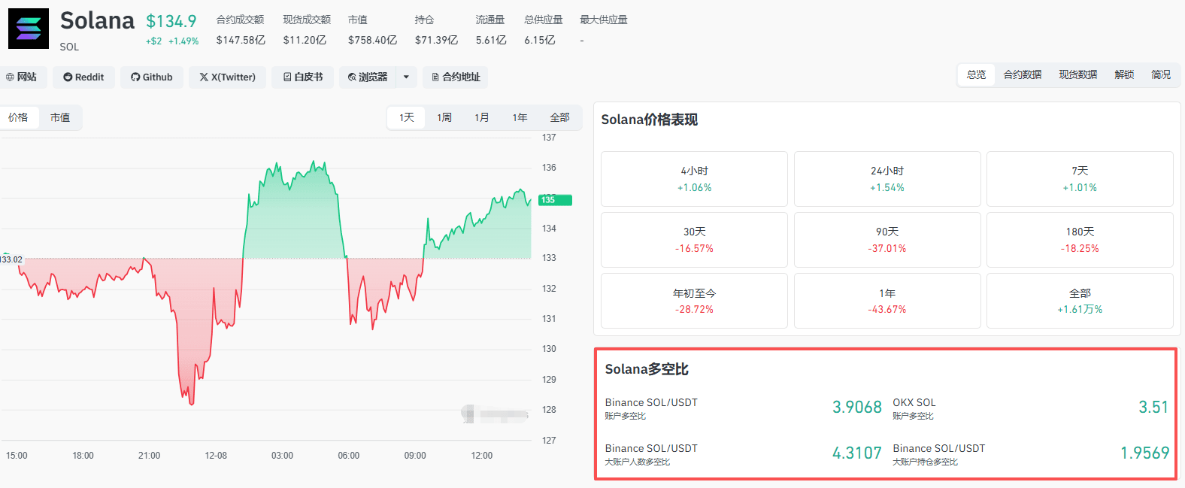The width and height of the screenshot is (1185, 488).
Task: Click the 全部 +1.61万% performance card
Action: pyautogui.click(x=1080, y=301)
